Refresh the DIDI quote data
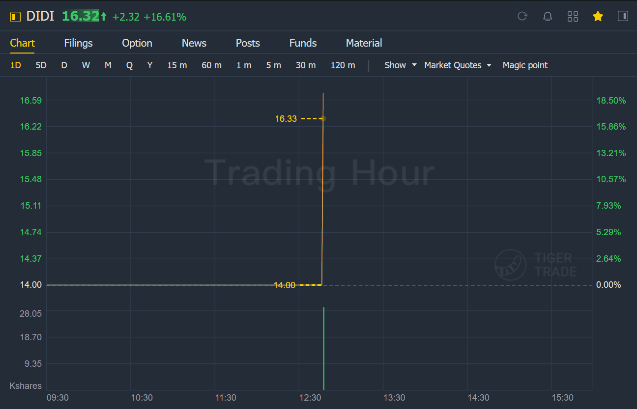Screen dimensions: 637x409 522,16
